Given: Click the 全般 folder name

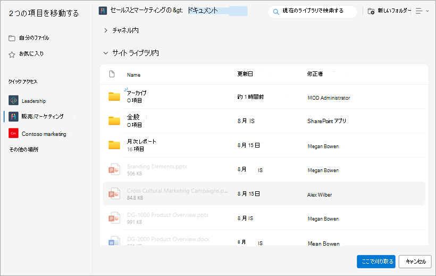Looking at the screenshot, I should click(x=133, y=117).
